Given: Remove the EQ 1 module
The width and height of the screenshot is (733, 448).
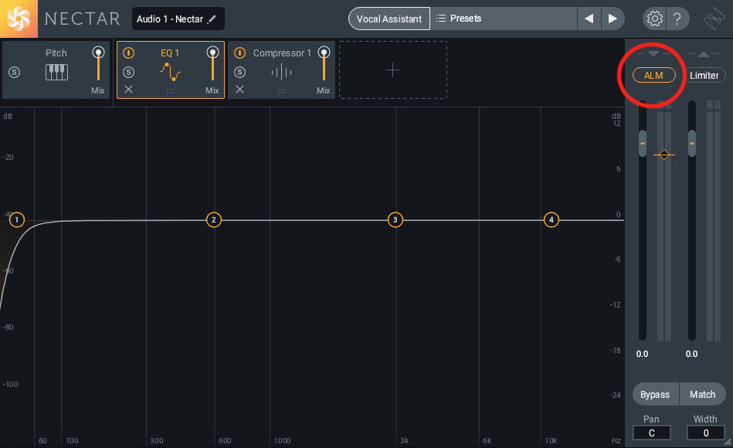Looking at the screenshot, I should click(128, 90).
